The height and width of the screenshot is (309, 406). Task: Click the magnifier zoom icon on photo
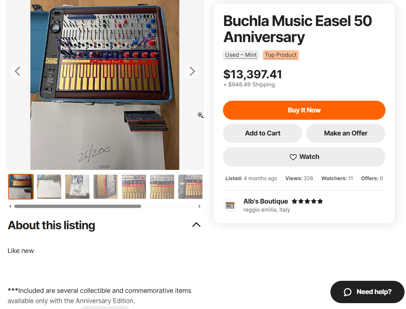[x=201, y=115]
